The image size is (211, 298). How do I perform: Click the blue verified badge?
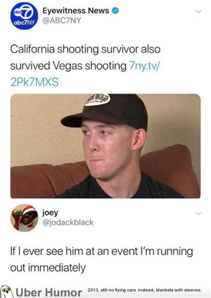coord(115,11)
